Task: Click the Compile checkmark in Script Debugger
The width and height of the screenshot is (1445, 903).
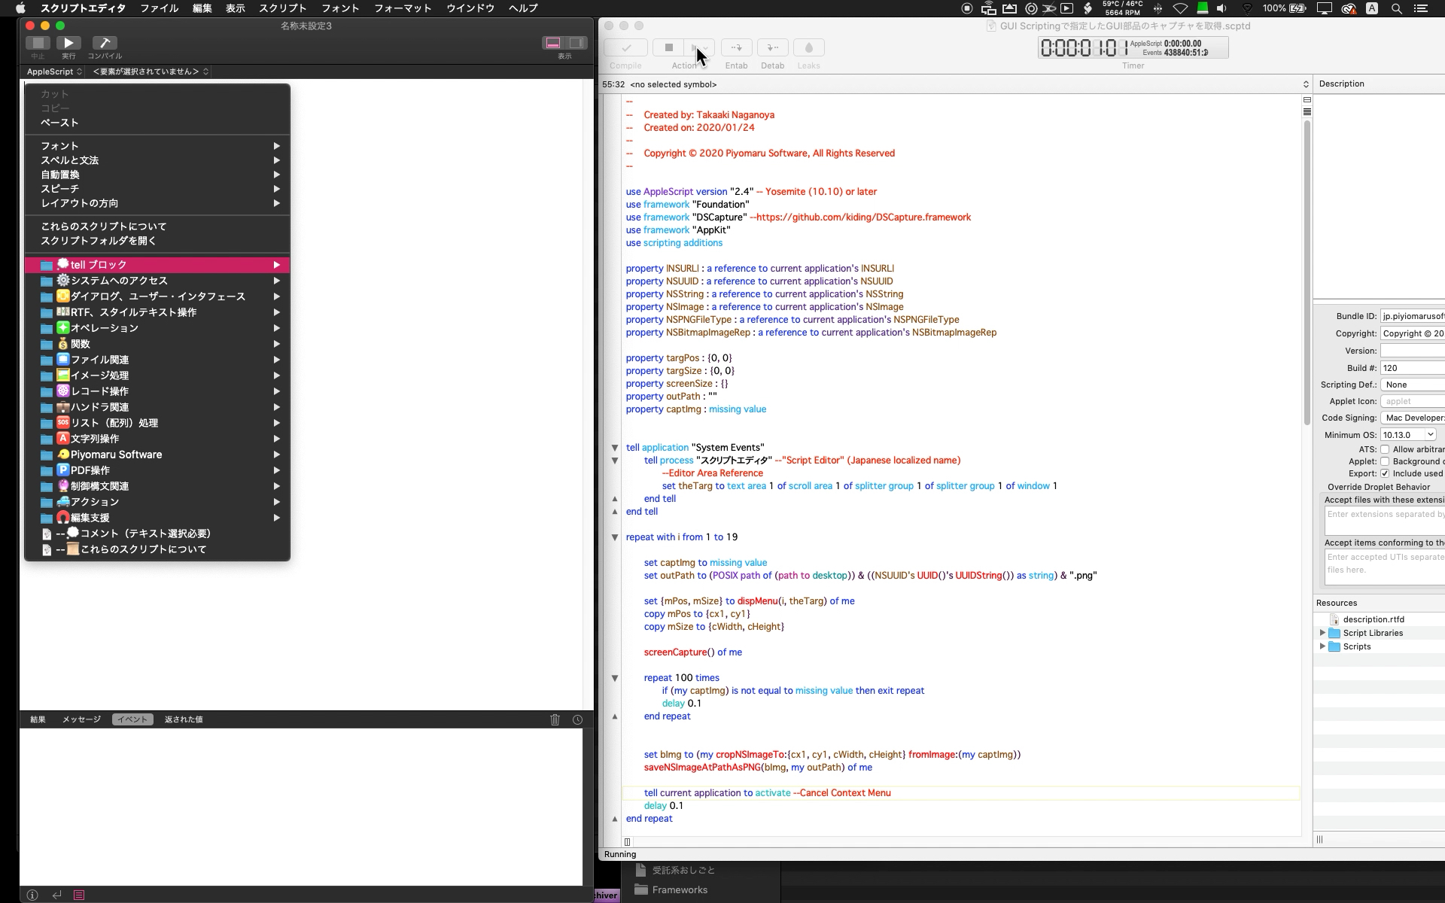Action: click(625, 47)
